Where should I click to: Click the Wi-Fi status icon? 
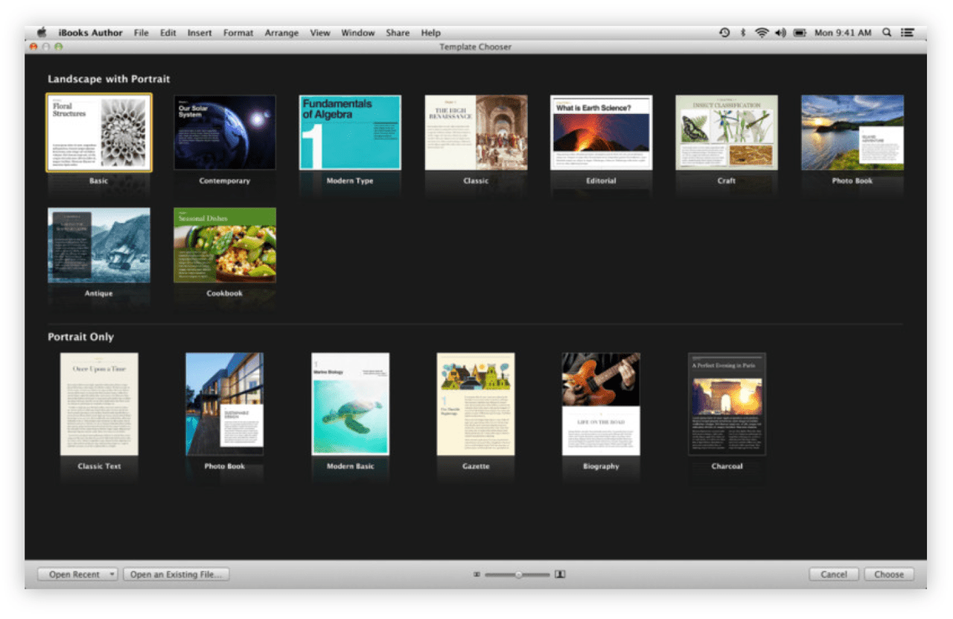761,32
